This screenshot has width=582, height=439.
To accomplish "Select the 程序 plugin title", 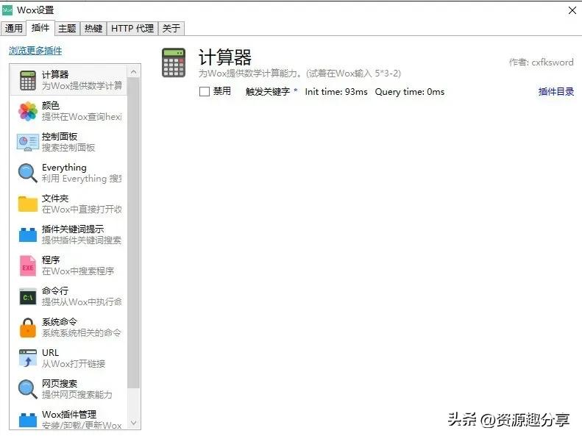I will click(51, 260).
